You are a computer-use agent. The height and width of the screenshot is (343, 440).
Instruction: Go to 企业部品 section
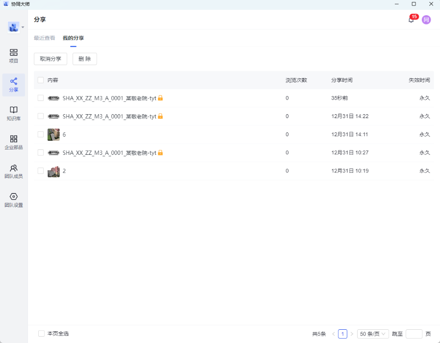[14, 143]
